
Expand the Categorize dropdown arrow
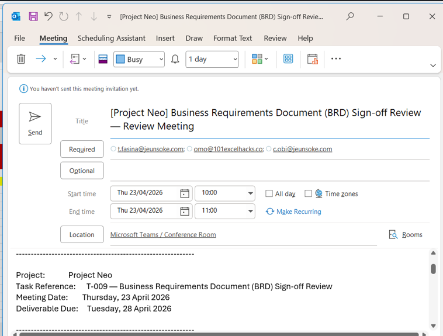point(266,59)
